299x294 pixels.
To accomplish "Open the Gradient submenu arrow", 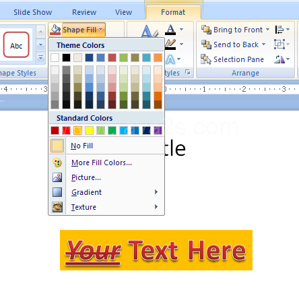I will [x=156, y=192].
